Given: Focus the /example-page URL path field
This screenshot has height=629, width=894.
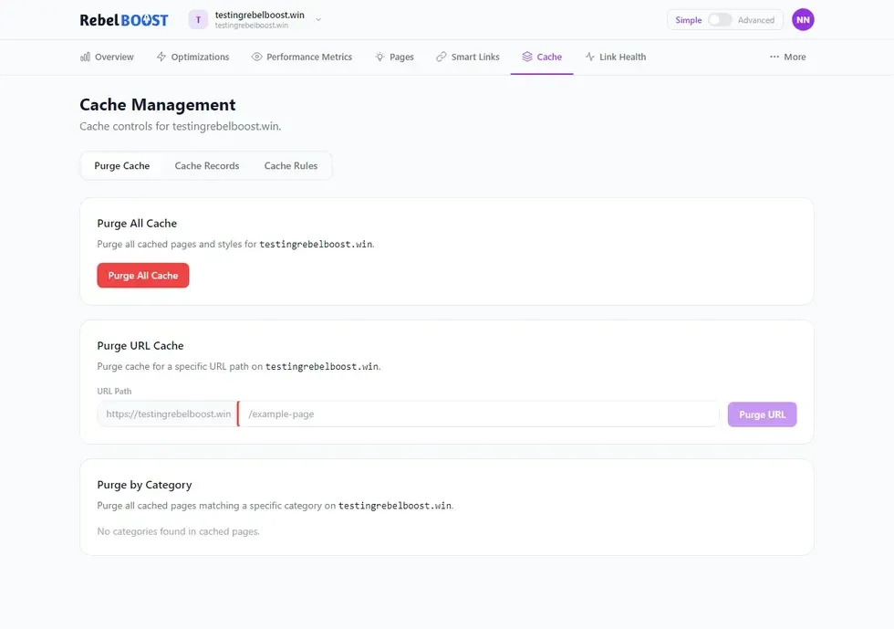Looking at the screenshot, I should (479, 414).
